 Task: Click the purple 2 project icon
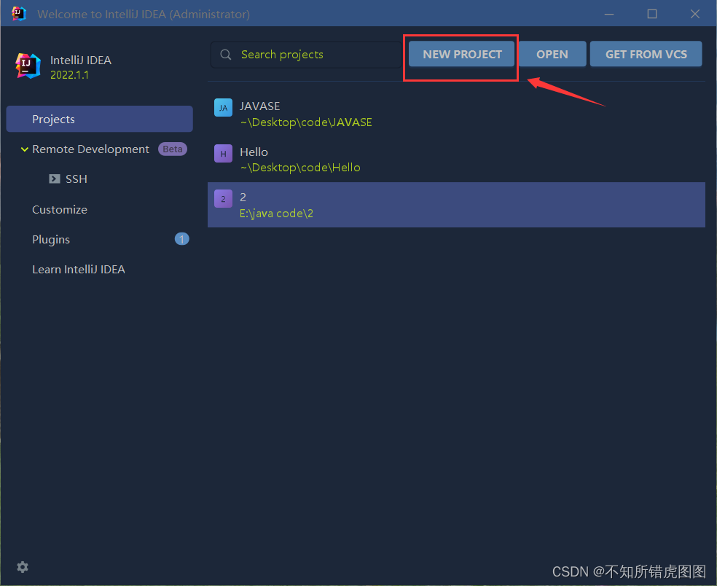[223, 198]
